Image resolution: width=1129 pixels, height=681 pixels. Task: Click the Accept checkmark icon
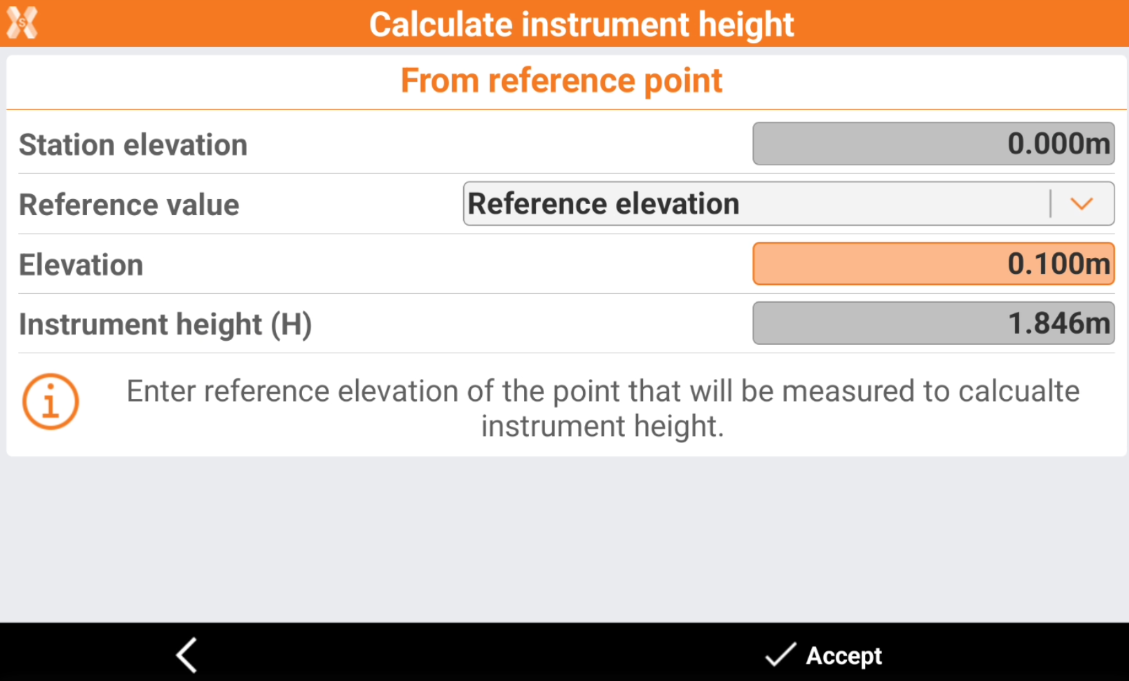(781, 654)
